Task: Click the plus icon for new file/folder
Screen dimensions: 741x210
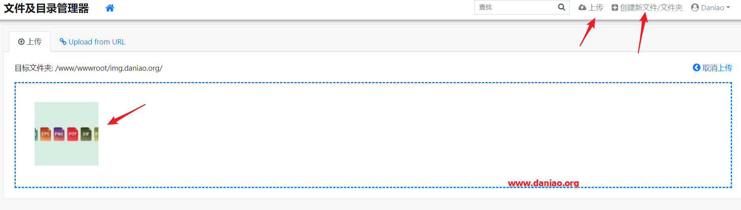Action: coord(615,7)
